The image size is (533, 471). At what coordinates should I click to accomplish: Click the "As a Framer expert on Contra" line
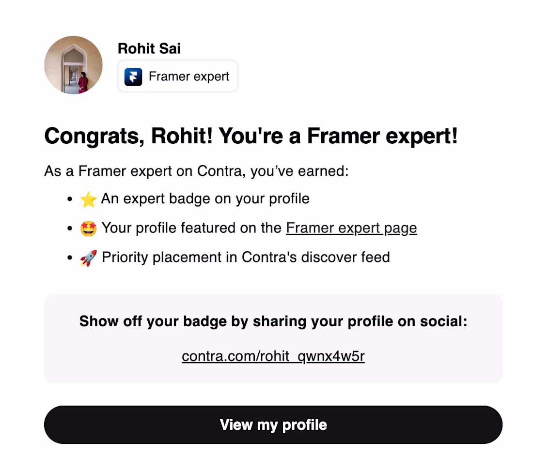(196, 171)
